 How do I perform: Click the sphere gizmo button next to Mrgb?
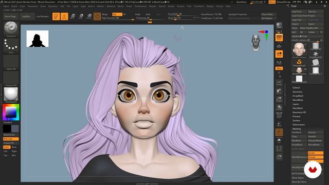point(97,16)
